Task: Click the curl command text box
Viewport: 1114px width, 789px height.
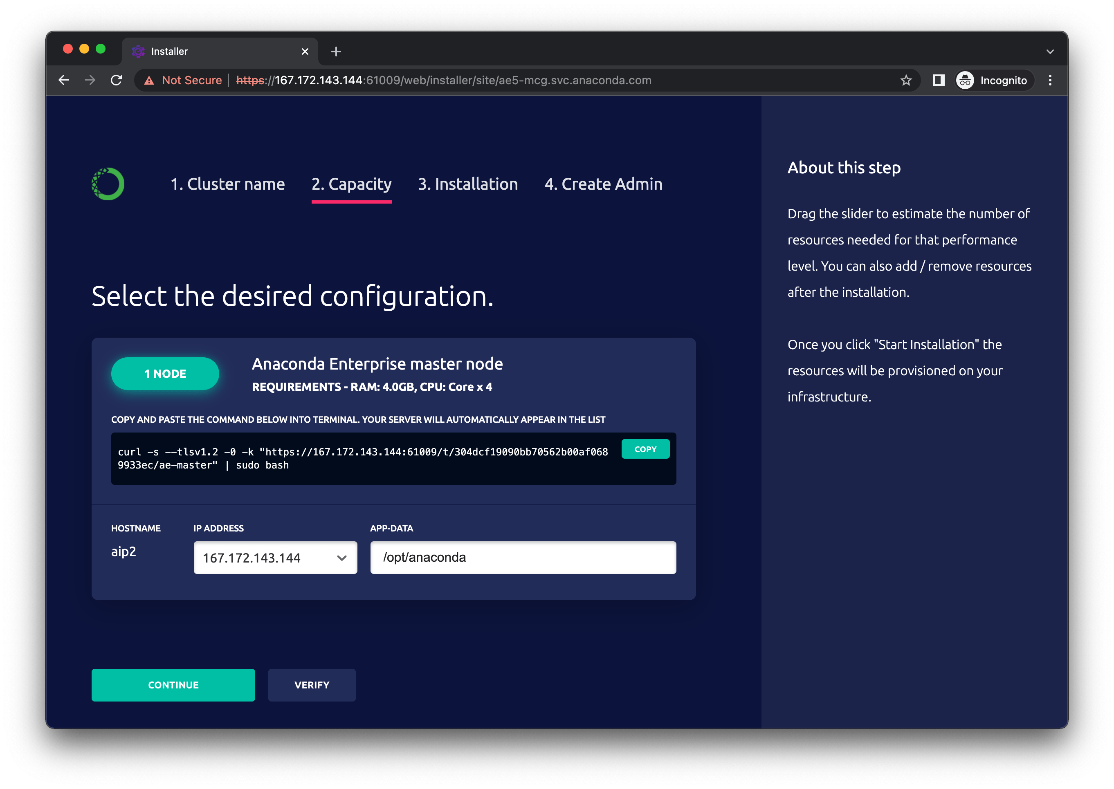Action: tap(393, 459)
